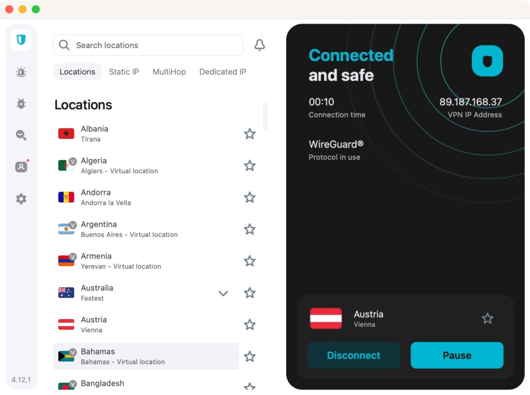Open the Dedicated IP tab

(x=223, y=72)
